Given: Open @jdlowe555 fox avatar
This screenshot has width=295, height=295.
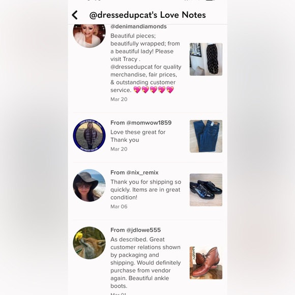Looking at the screenshot, I should [89, 243].
